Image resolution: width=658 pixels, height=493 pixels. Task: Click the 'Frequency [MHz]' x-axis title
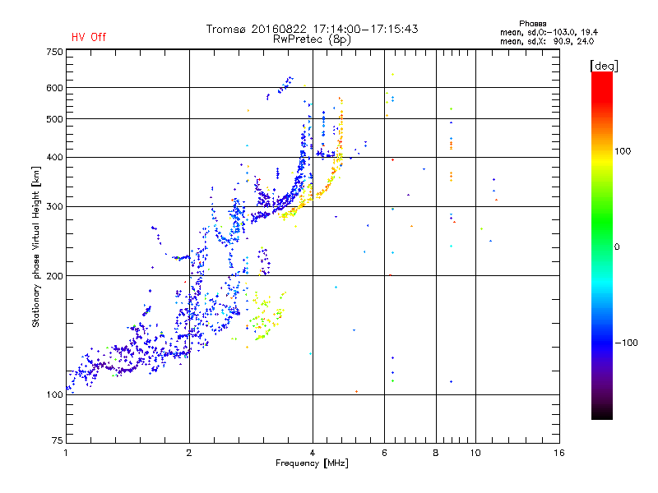tap(312, 463)
